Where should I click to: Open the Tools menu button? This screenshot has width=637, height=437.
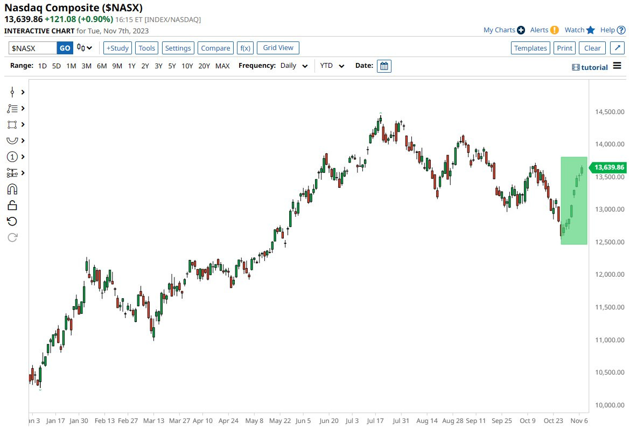pyautogui.click(x=146, y=48)
